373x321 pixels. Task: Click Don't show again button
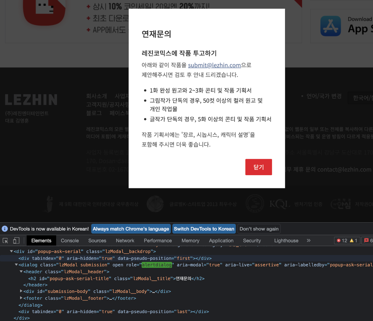coord(259,229)
